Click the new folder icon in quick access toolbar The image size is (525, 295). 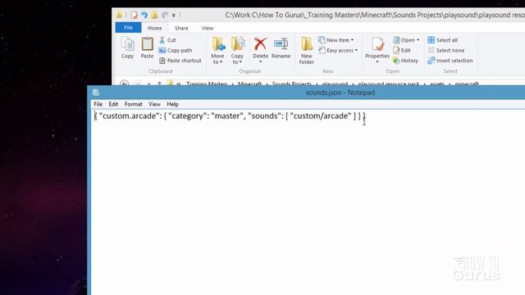[x=154, y=15]
